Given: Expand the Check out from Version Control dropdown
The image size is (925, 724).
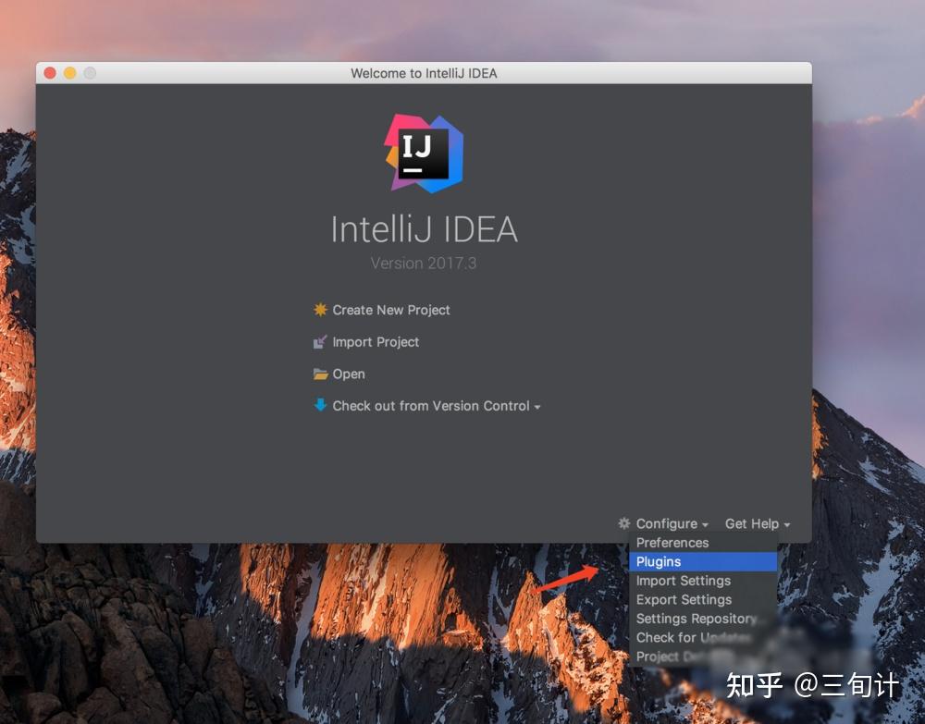Looking at the screenshot, I should pyautogui.click(x=539, y=405).
